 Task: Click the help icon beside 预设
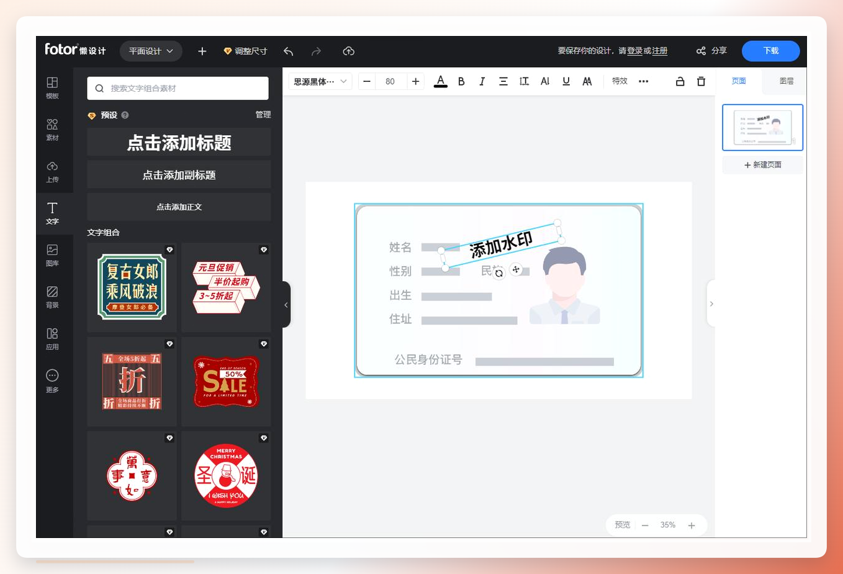125,115
